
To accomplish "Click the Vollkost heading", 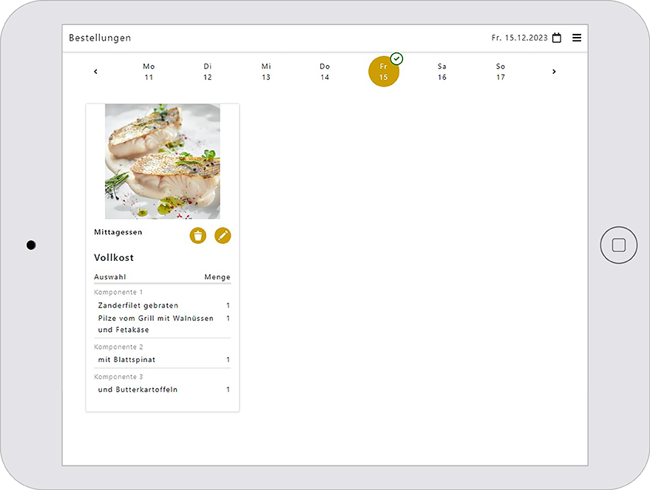I will pyautogui.click(x=114, y=258).
